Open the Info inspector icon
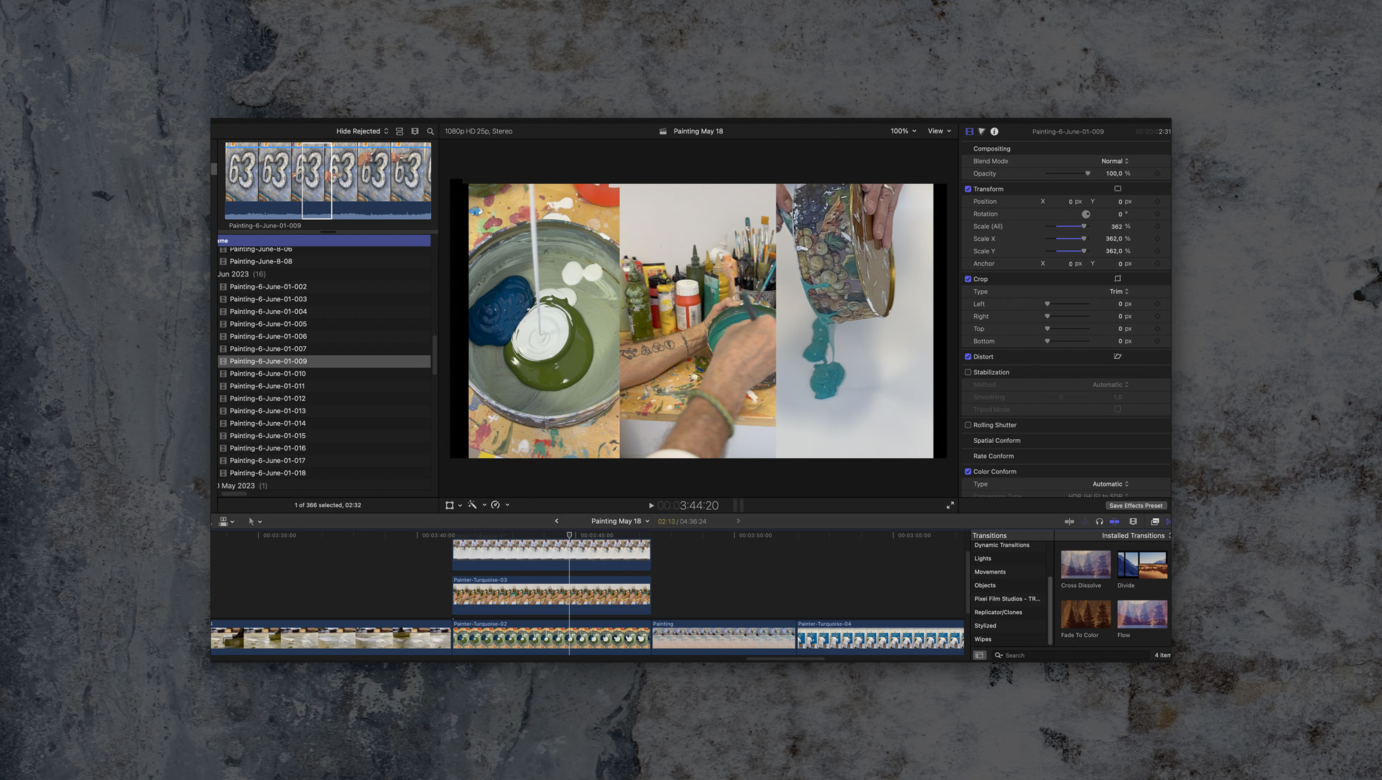This screenshot has width=1382, height=780. pyautogui.click(x=994, y=131)
